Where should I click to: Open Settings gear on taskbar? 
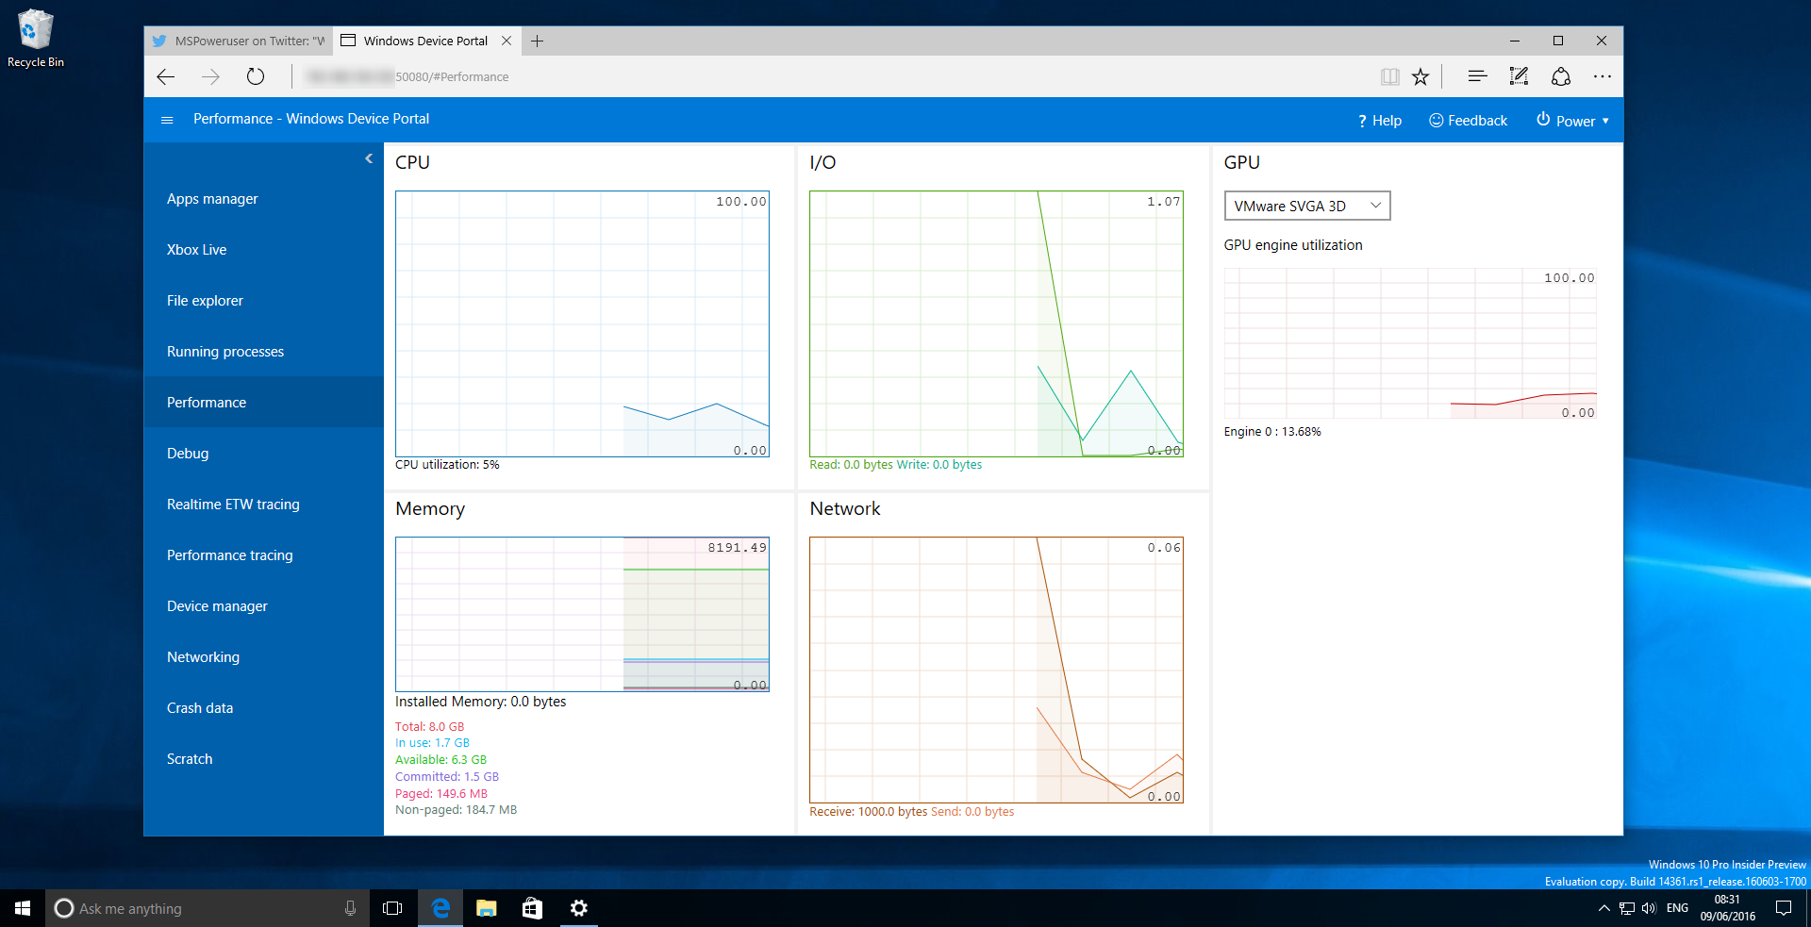pyautogui.click(x=578, y=908)
